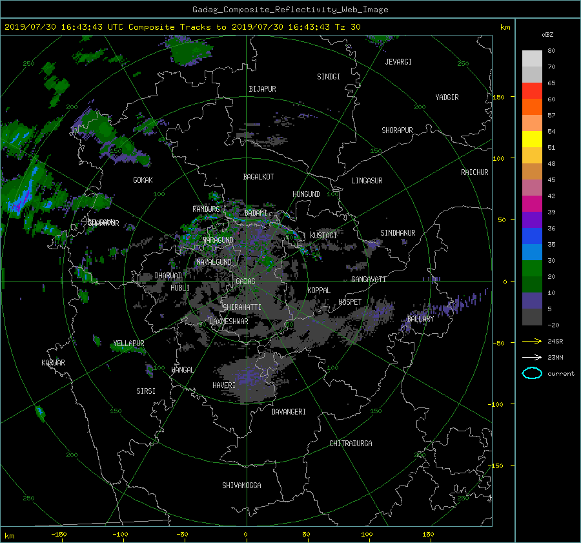The image size is (581, 543).
Task: Click the dBZ legend heading
Action: point(547,35)
